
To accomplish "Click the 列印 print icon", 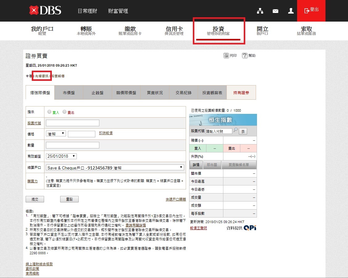I will (226, 56).
